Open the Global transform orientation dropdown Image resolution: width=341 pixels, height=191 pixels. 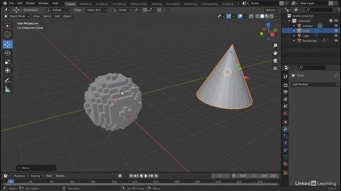pyautogui.click(x=122, y=10)
